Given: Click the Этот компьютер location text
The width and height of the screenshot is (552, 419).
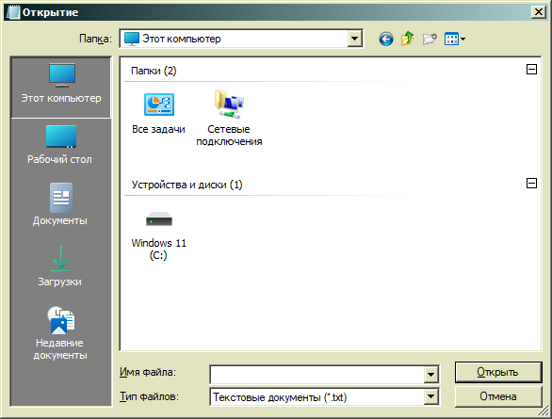Looking at the screenshot, I should coord(182,39).
